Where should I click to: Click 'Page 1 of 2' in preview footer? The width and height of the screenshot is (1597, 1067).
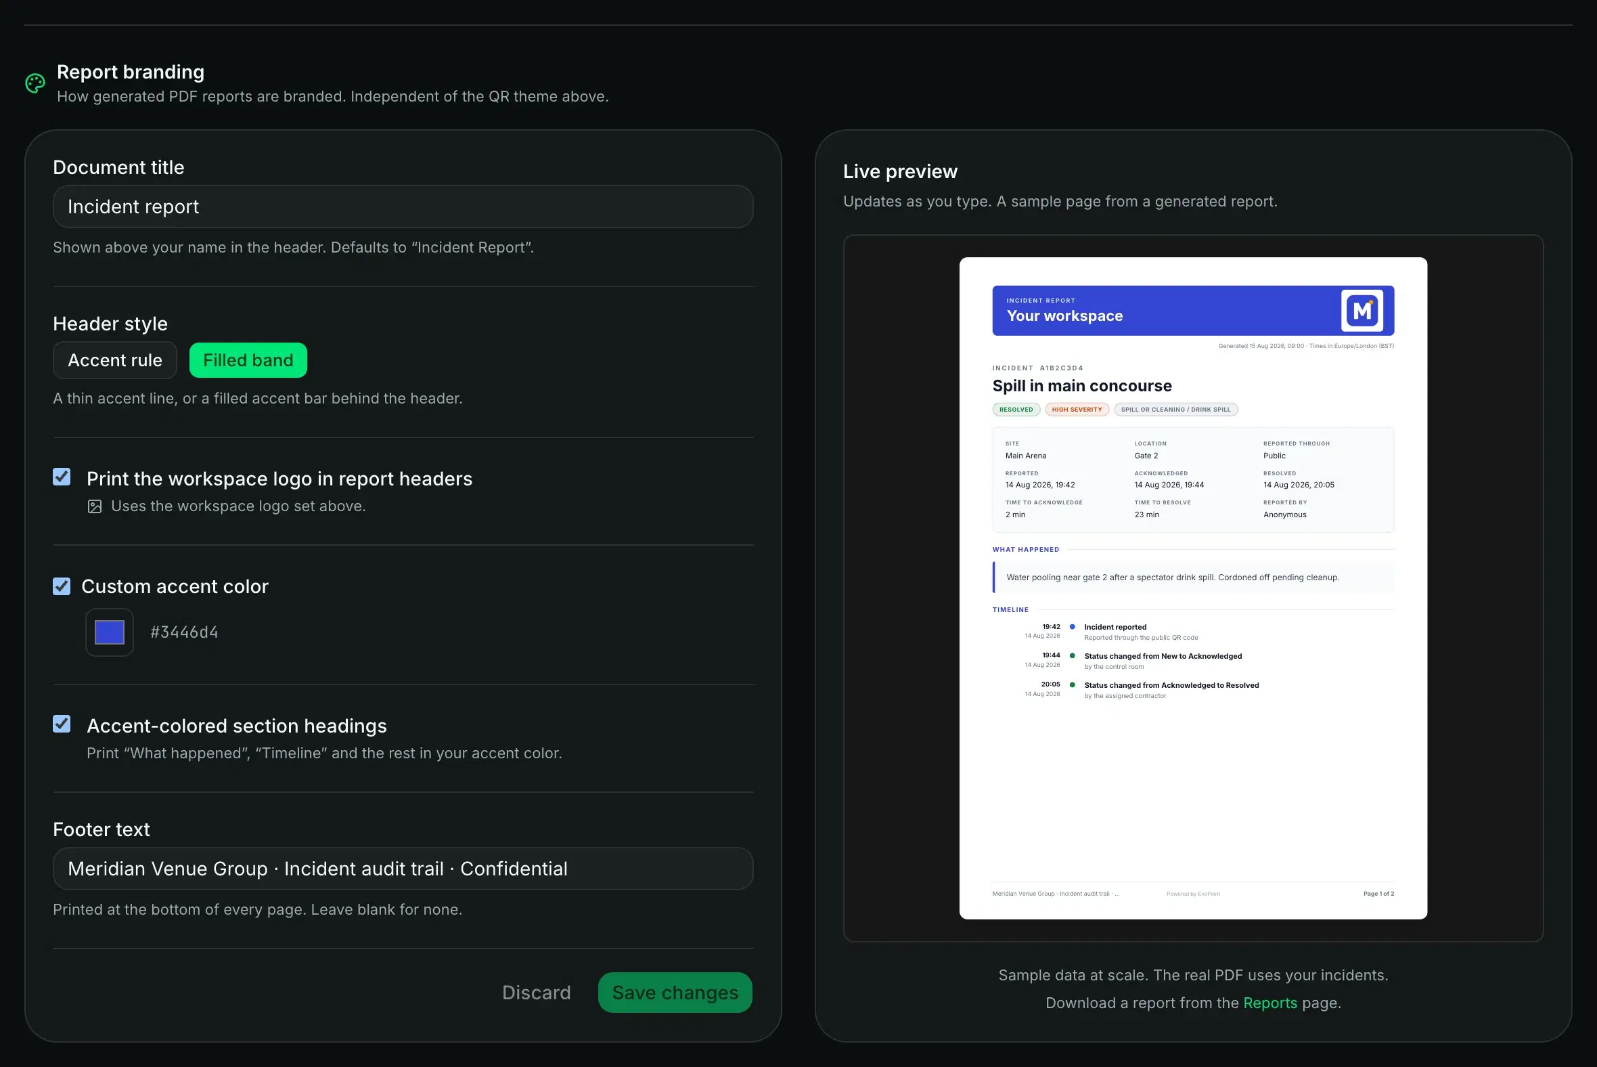pyautogui.click(x=1378, y=894)
